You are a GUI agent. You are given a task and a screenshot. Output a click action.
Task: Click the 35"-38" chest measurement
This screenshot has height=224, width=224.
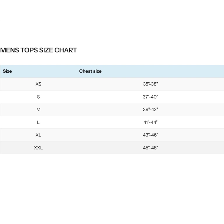pos(150,84)
